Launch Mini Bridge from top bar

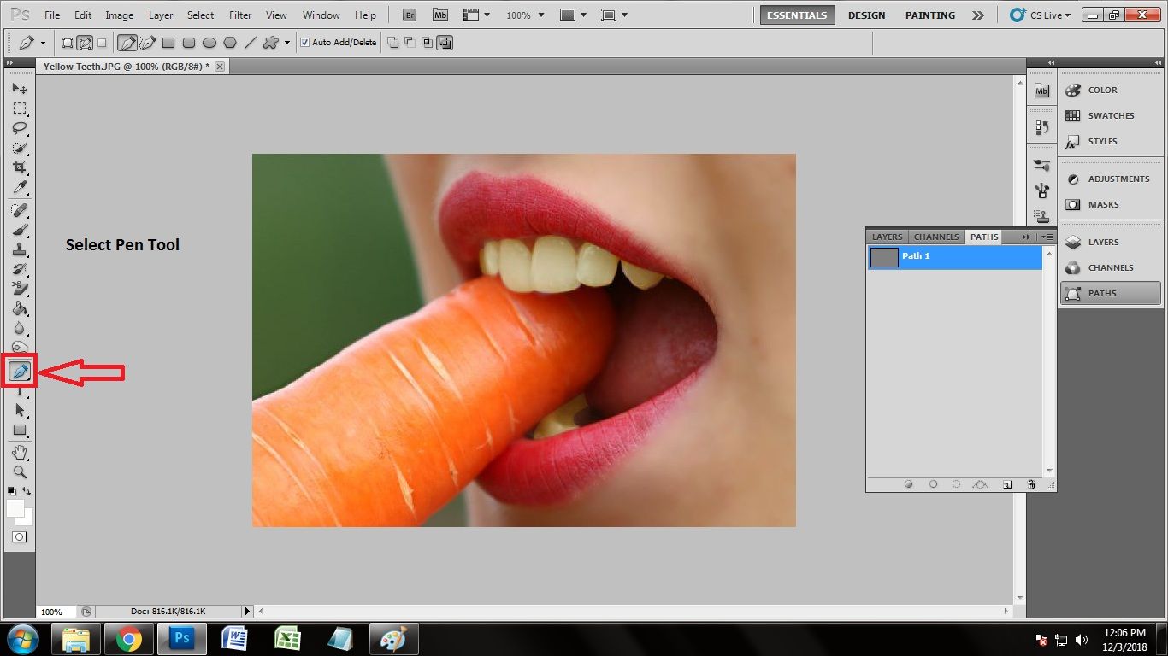(440, 15)
